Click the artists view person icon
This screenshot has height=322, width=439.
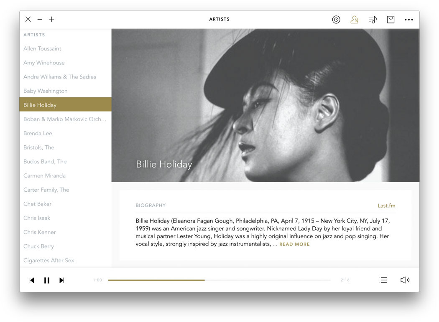click(354, 20)
